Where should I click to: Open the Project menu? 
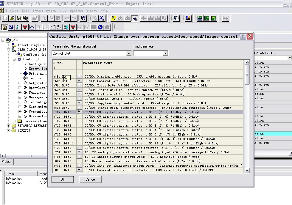[12, 11]
